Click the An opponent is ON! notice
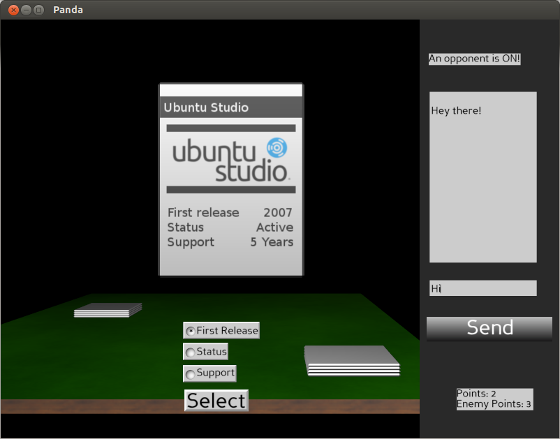This screenshot has width=560, height=439. 474,59
